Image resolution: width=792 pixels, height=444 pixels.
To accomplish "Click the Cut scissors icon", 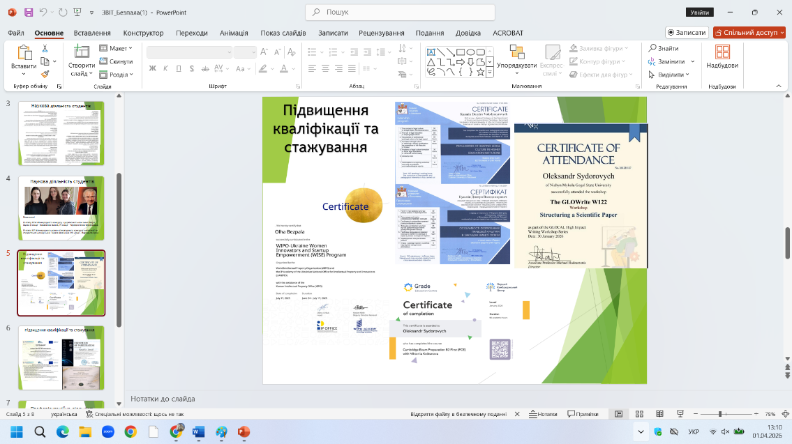I will tap(45, 49).
